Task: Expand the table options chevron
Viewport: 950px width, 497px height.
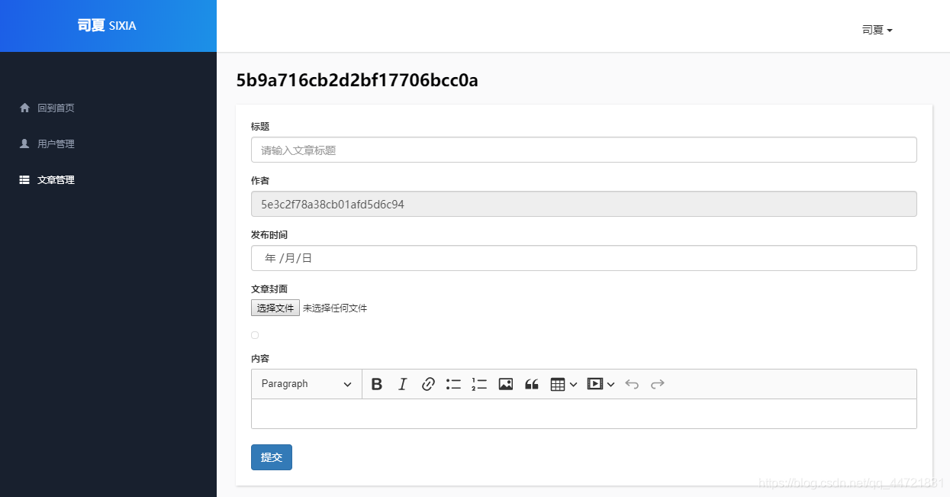Action: coord(573,384)
